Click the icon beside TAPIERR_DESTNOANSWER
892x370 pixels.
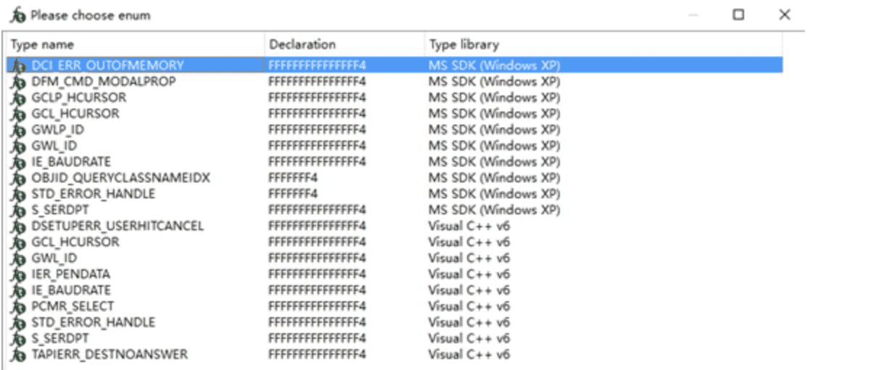click(19, 355)
